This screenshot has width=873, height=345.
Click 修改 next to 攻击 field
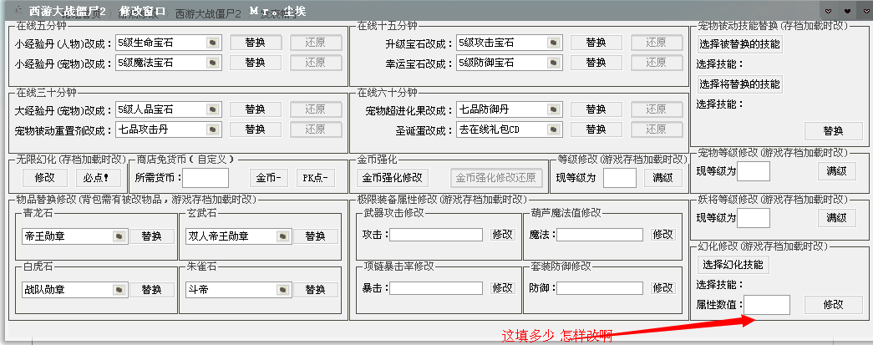[503, 234]
